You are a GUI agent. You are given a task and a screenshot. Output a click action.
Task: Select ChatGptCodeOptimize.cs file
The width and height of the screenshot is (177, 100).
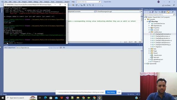click(x=163, y=42)
